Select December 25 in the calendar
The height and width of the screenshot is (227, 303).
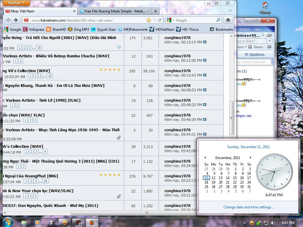click(206, 187)
